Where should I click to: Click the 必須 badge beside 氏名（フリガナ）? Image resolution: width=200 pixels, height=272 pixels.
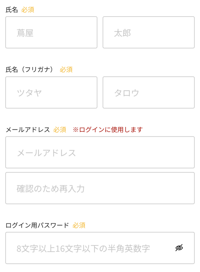[x=66, y=70]
